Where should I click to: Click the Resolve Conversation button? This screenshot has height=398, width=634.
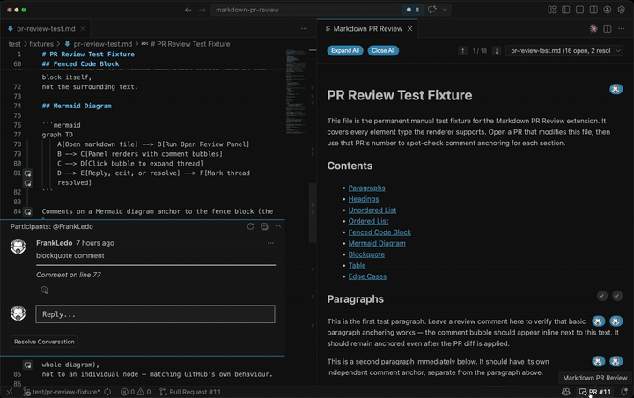[x=44, y=342]
